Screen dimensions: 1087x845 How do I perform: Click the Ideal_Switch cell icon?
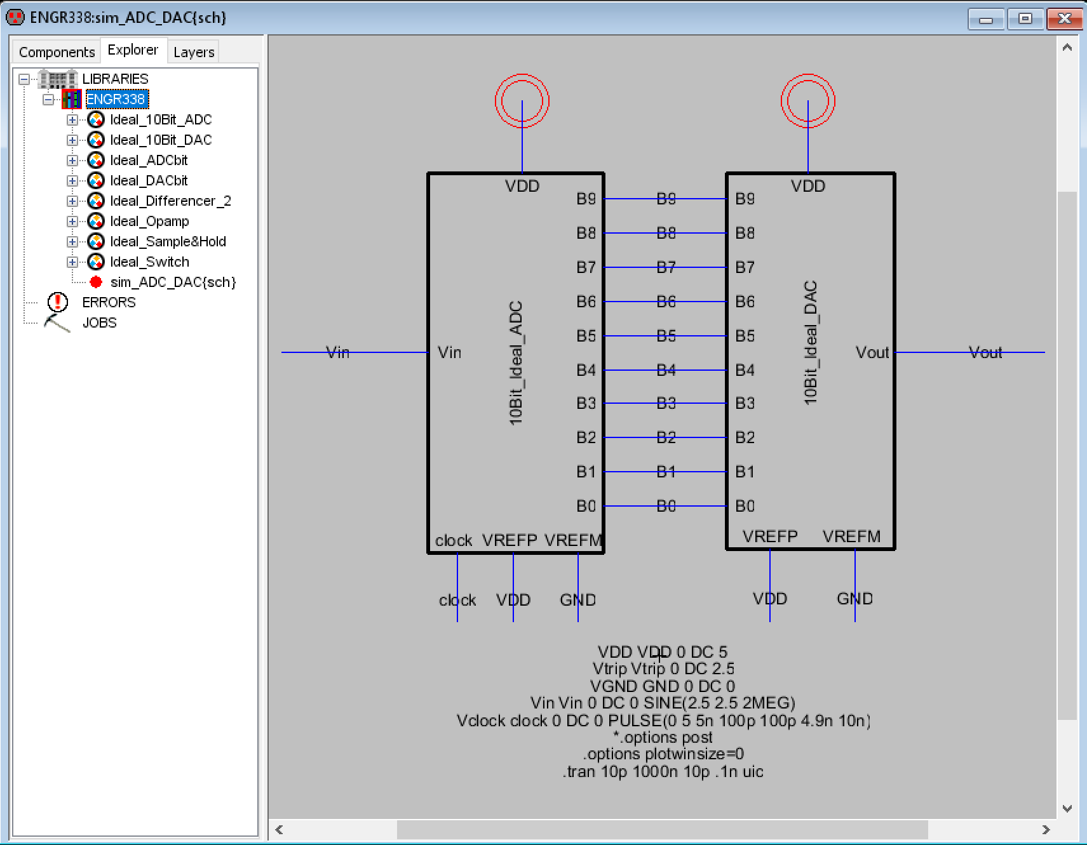(96, 262)
